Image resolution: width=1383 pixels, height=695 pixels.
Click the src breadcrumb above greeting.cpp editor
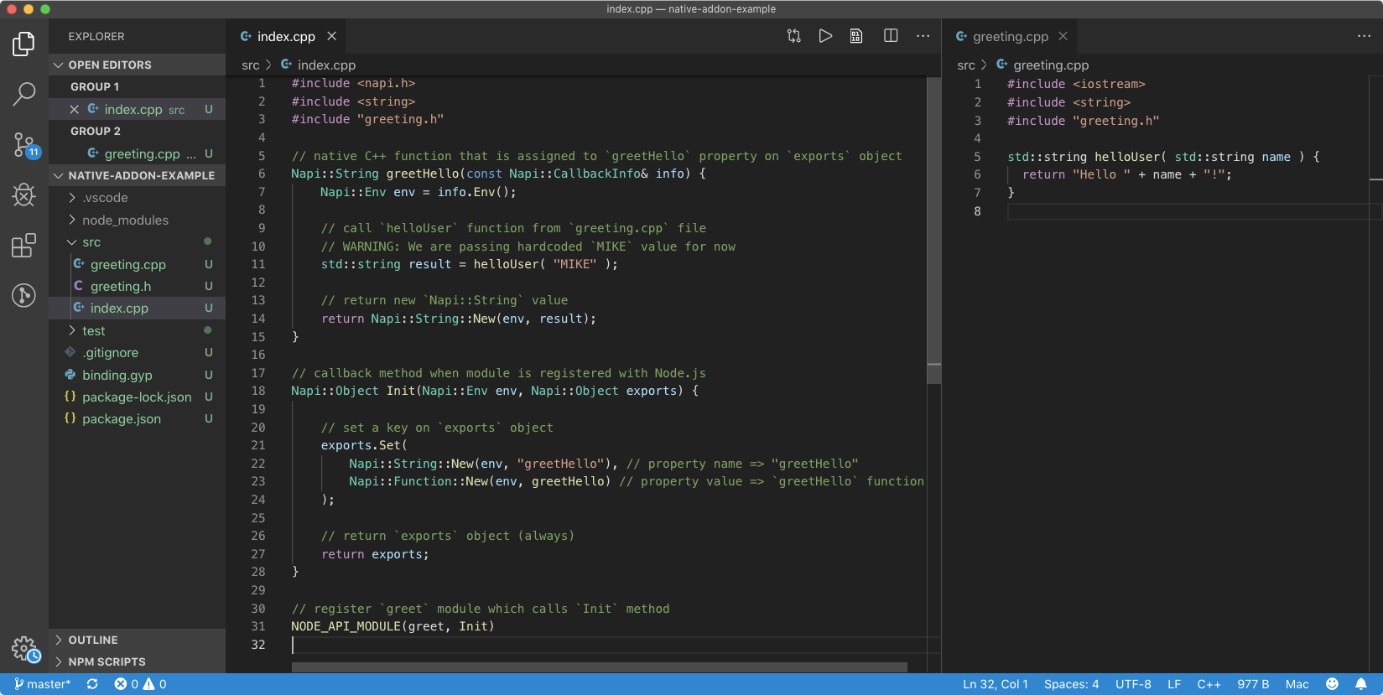tap(966, 65)
